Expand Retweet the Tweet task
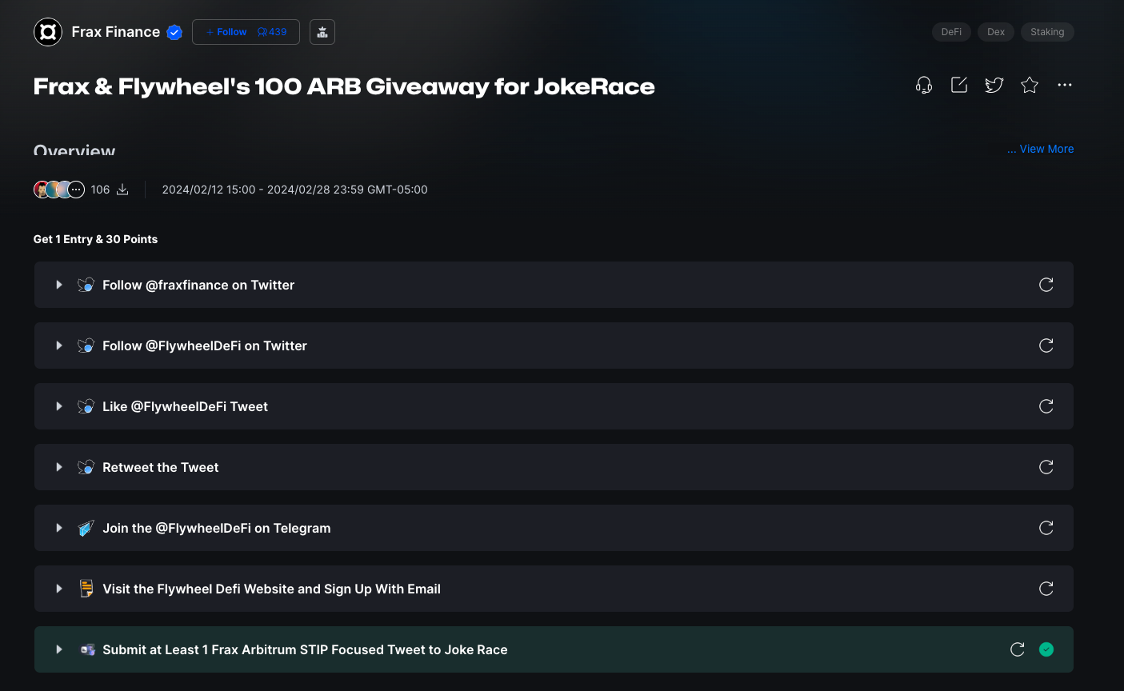The image size is (1124, 691). 59,467
